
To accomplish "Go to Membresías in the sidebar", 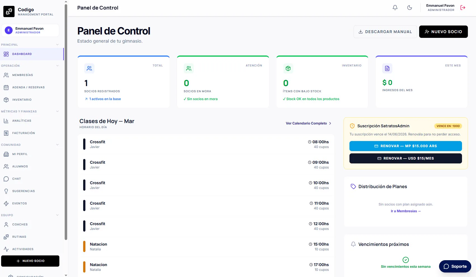I will click(32, 75).
